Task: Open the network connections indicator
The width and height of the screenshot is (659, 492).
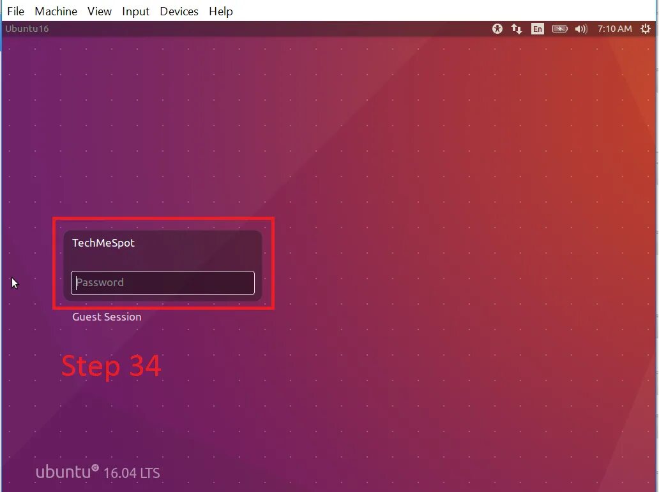Action: click(516, 29)
